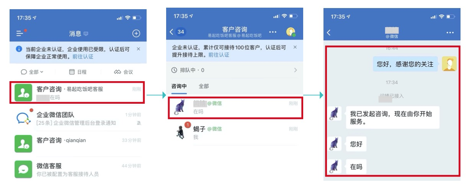Image resolution: width=472 pixels, height=193 pixels.
Task: Tap the plus icon in Messages header
Action: pyautogui.click(x=136, y=33)
